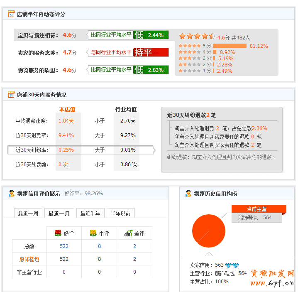Click the green 低 2.83% comparison badge
Viewport: 298px width, 292px height.
click(151, 70)
